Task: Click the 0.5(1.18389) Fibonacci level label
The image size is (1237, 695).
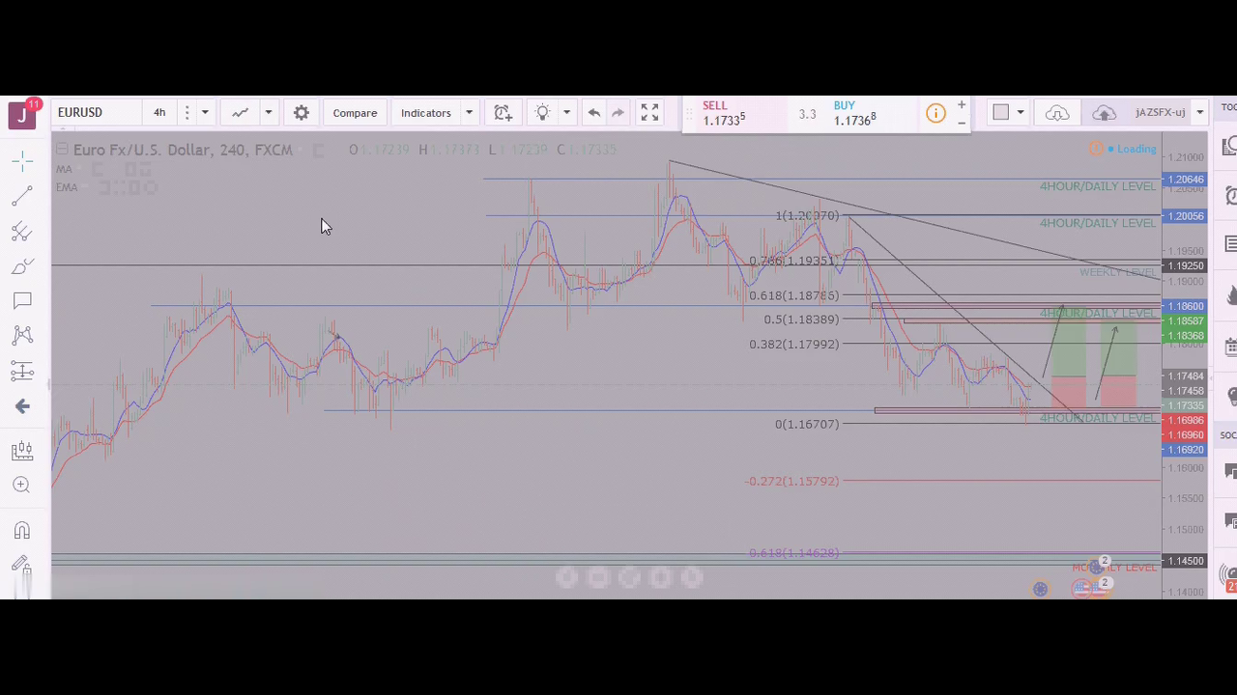Action: [801, 320]
